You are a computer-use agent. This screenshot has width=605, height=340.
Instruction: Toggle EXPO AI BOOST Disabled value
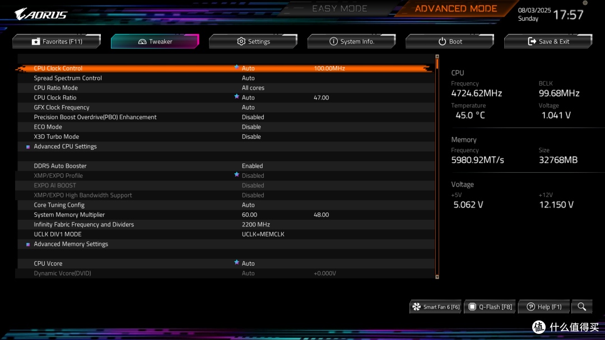click(x=253, y=185)
